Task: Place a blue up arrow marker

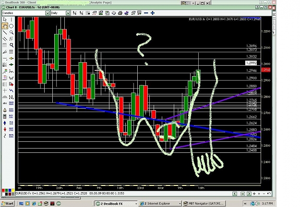Action: coord(5,123)
